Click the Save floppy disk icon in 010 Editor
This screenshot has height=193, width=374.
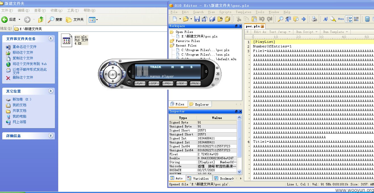[197, 19]
